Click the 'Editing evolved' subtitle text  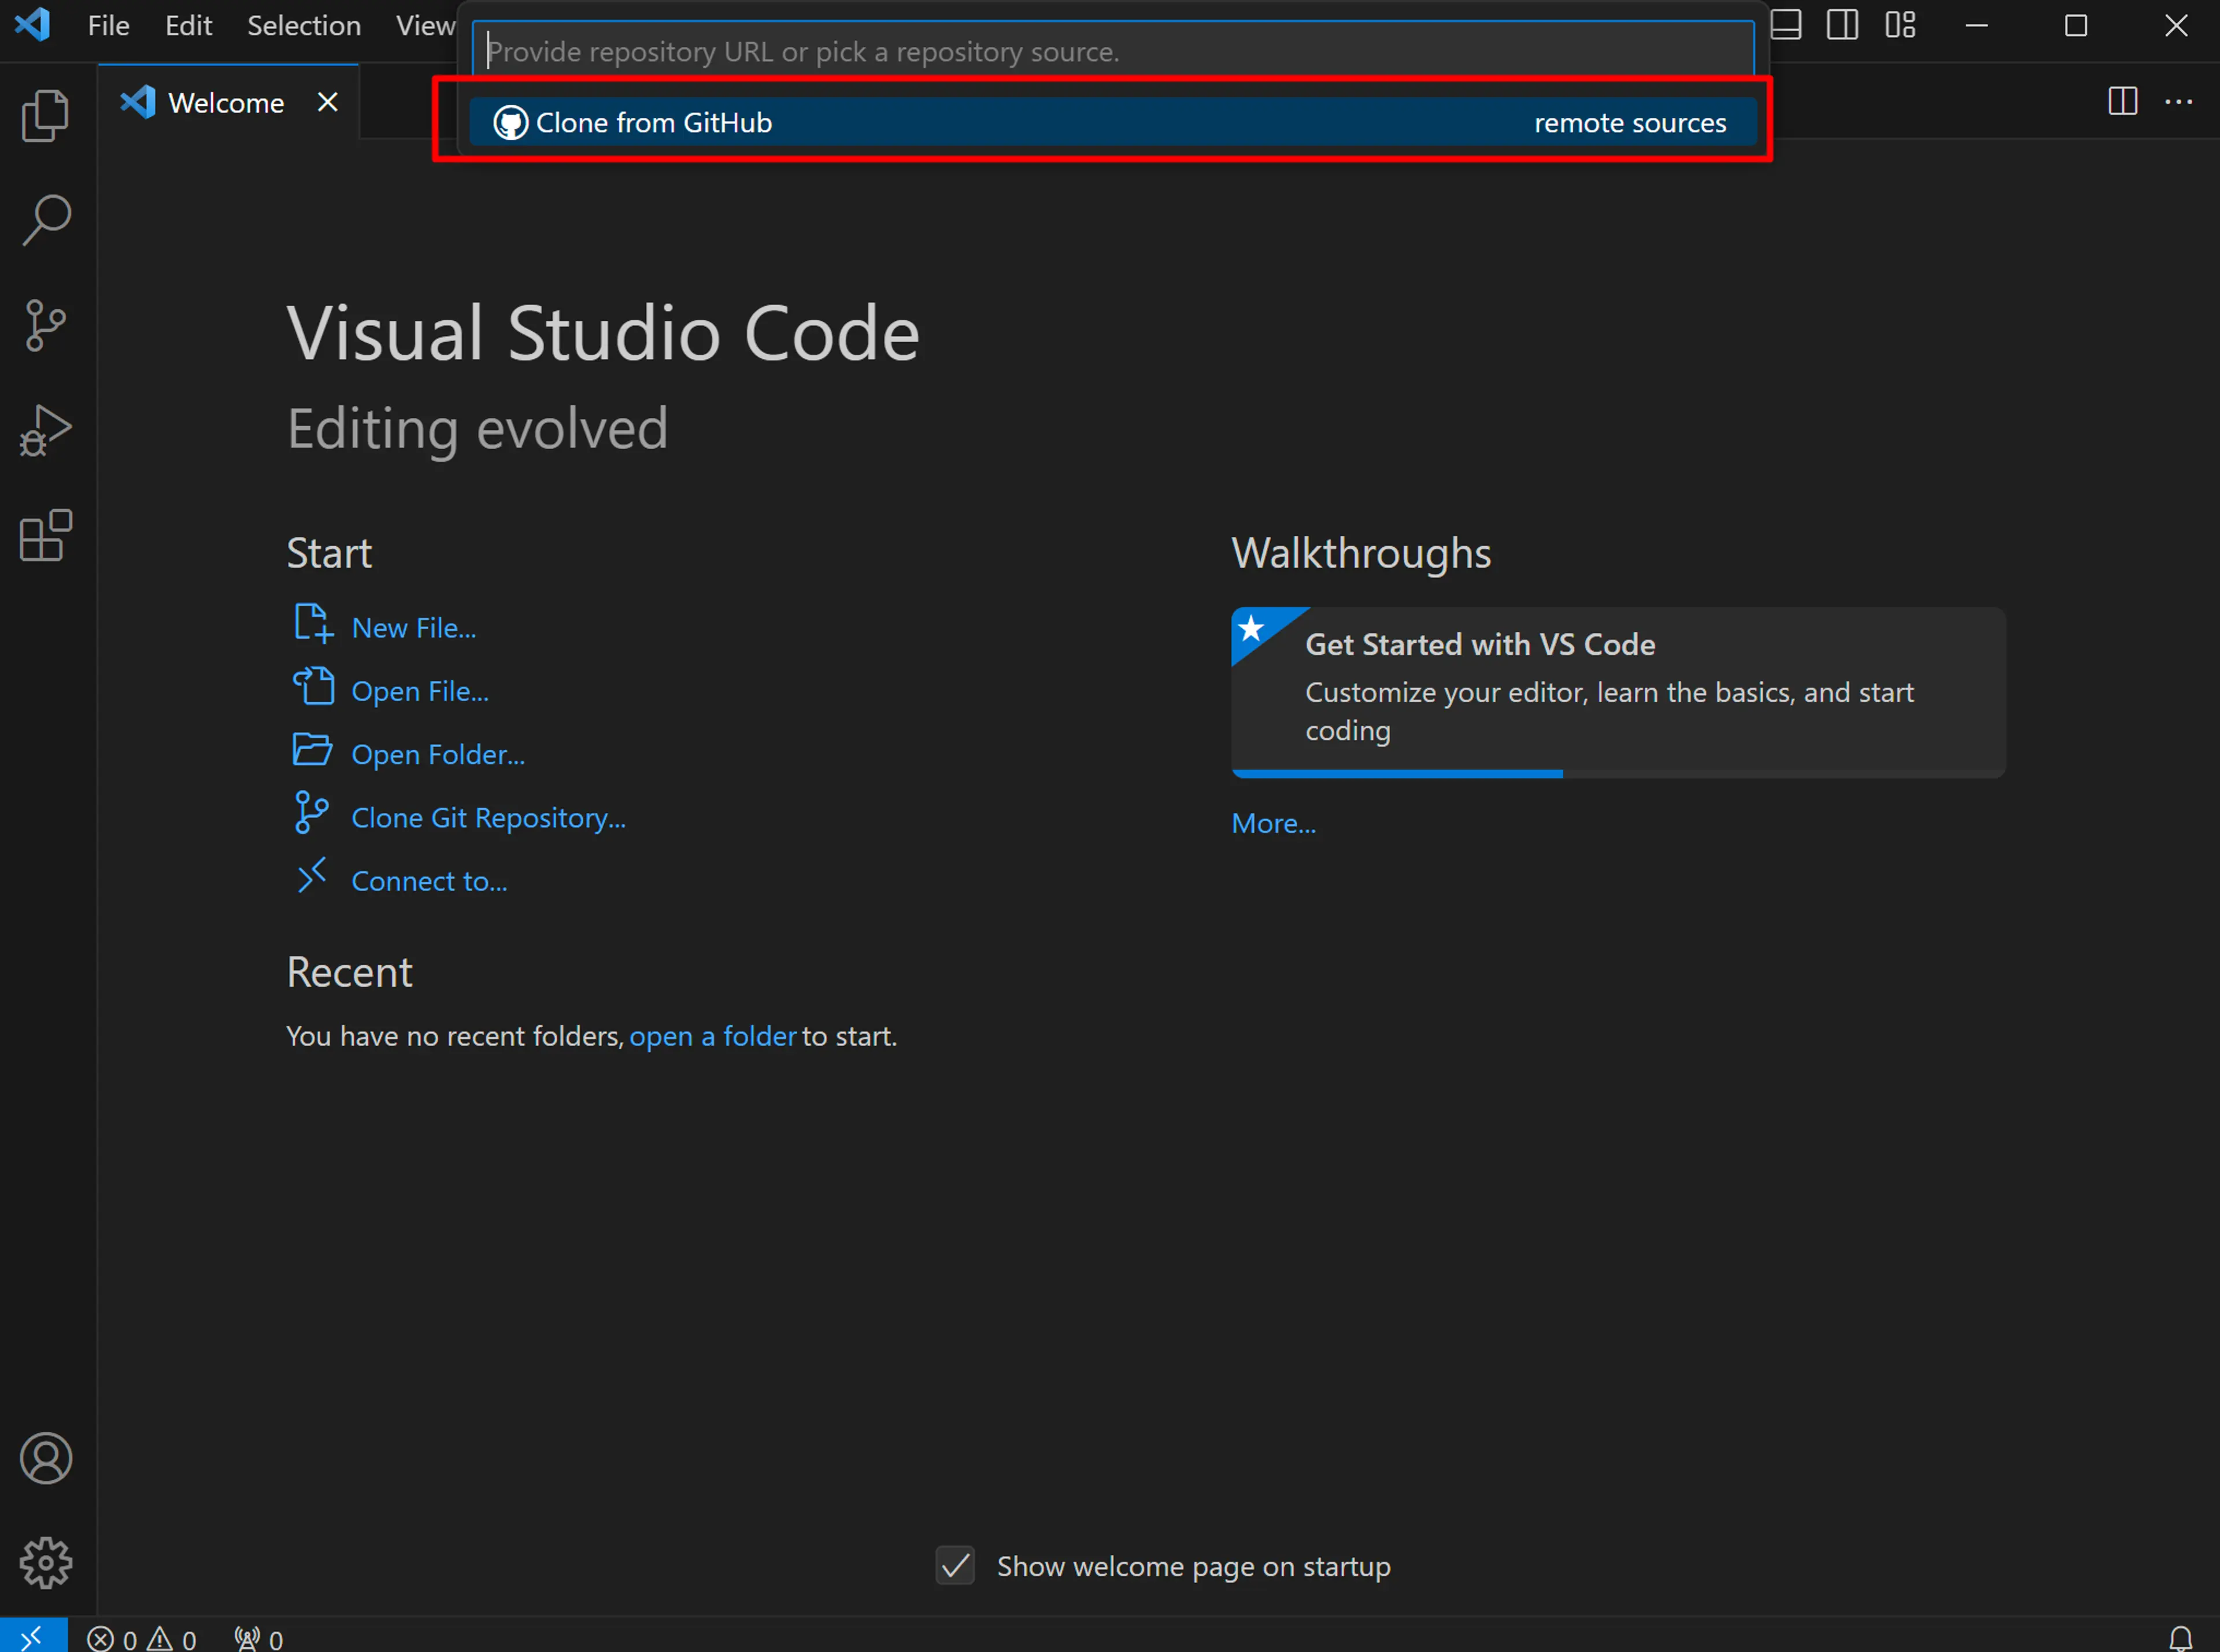click(477, 429)
